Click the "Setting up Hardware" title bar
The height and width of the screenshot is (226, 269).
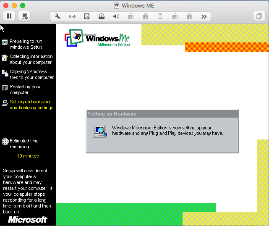coord(162,114)
